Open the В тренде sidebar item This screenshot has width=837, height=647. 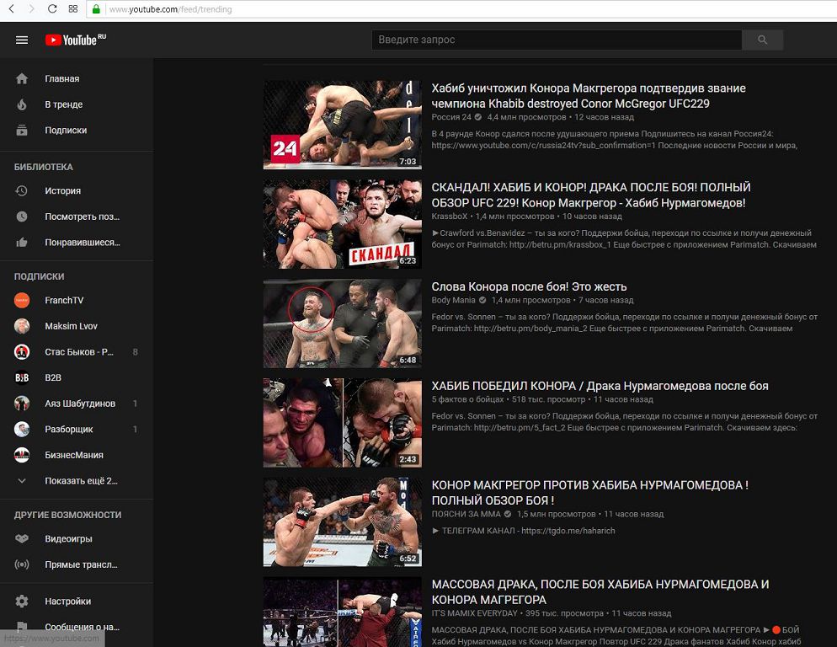click(77, 104)
